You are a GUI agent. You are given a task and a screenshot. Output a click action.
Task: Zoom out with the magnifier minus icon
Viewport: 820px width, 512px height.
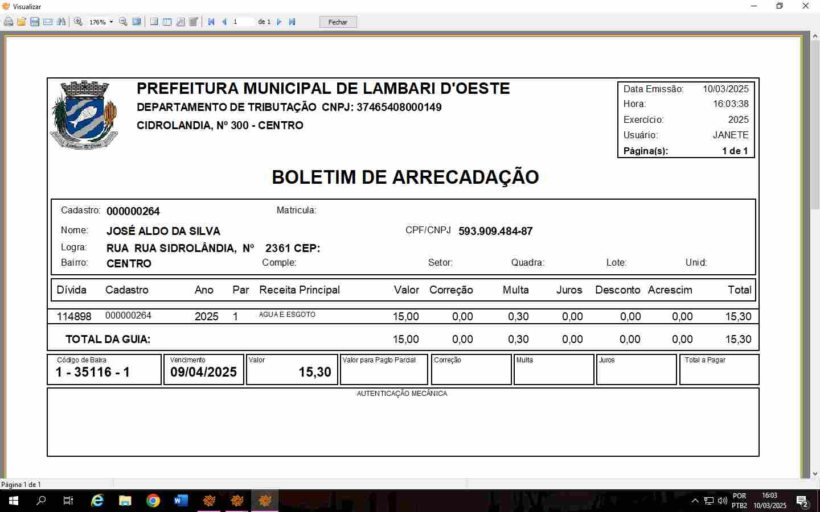[123, 22]
